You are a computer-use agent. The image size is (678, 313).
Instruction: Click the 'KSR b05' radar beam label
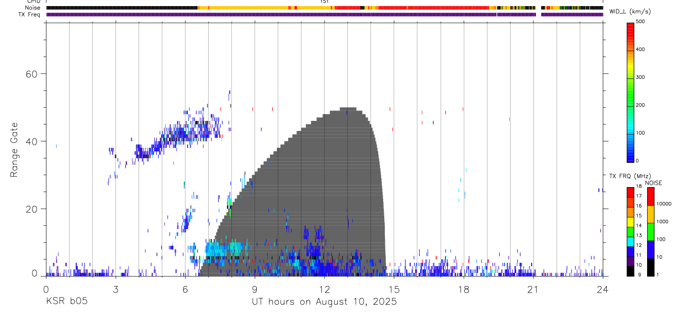(66, 301)
